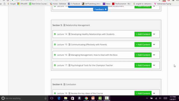Click document icon beside Relationship Management
179x101 pixels.
click(x=64, y=25)
